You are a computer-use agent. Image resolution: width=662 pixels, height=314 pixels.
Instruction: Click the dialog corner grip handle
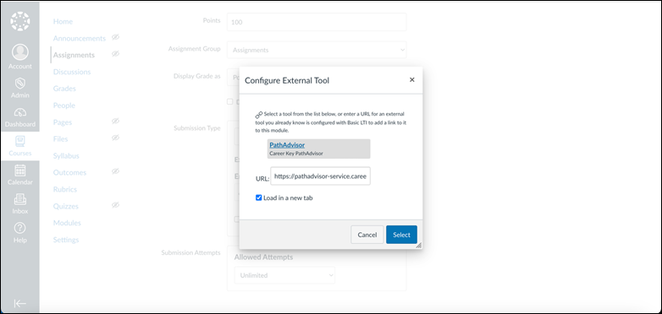[x=418, y=245]
